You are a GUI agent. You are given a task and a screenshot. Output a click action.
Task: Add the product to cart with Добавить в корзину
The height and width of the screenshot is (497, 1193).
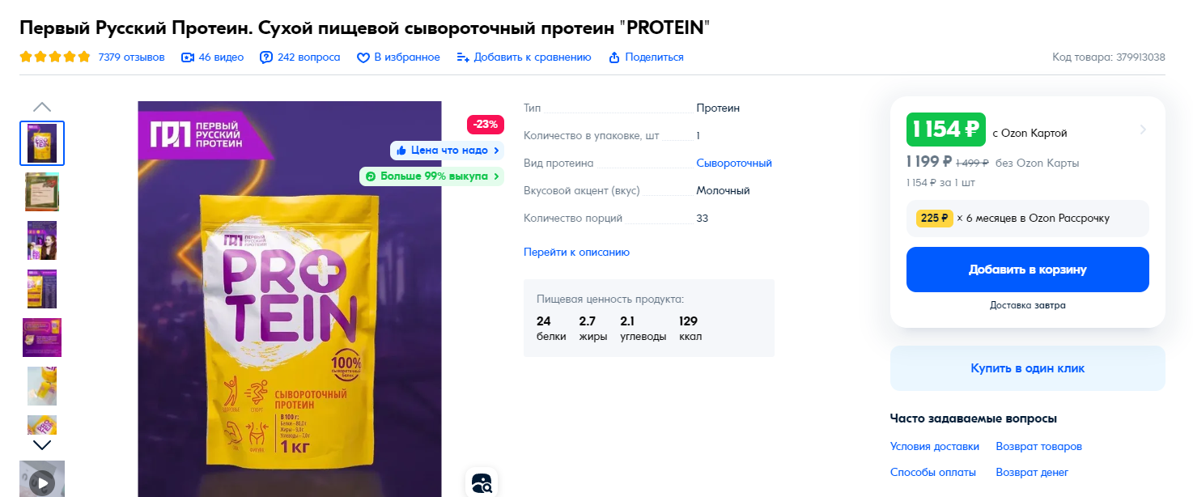pyautogui.click(x=1028, y=270)
